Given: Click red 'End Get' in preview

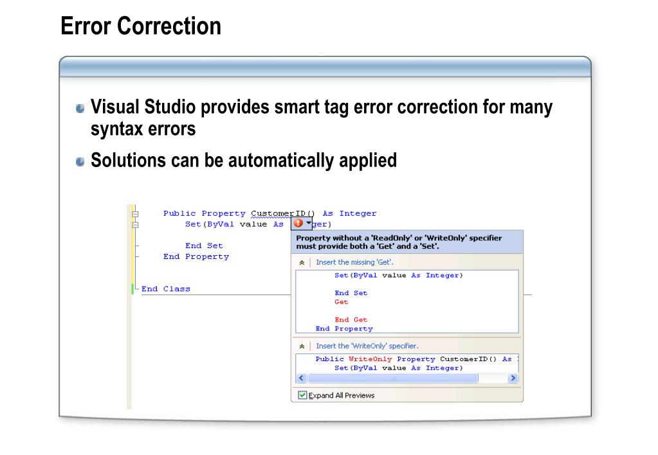Looking at the screenshot, I should tap(351, 320).
